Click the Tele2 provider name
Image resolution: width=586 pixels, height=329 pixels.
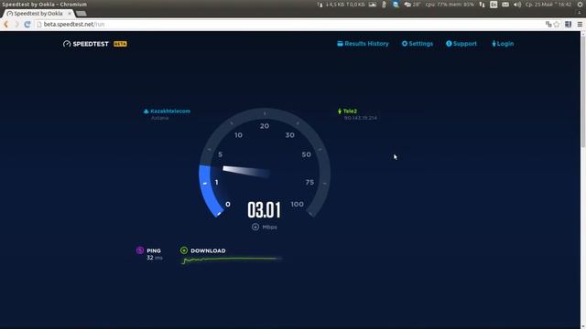coord(350,111)
